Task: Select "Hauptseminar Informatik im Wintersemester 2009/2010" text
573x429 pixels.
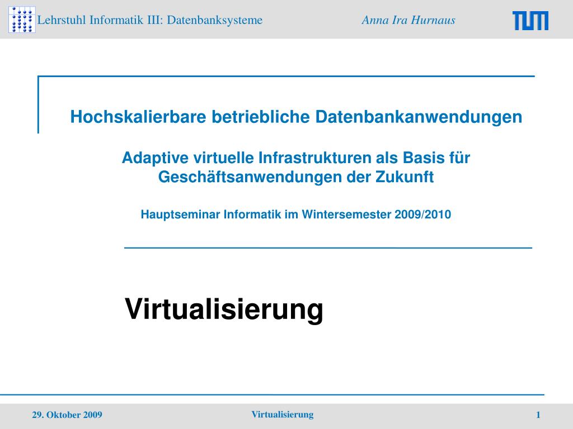Action: tap(296, 214)
